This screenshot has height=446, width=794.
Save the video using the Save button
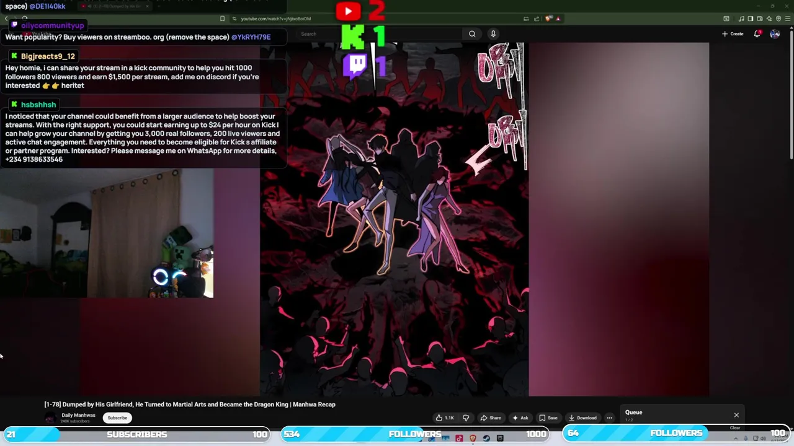tap(548, 418)
